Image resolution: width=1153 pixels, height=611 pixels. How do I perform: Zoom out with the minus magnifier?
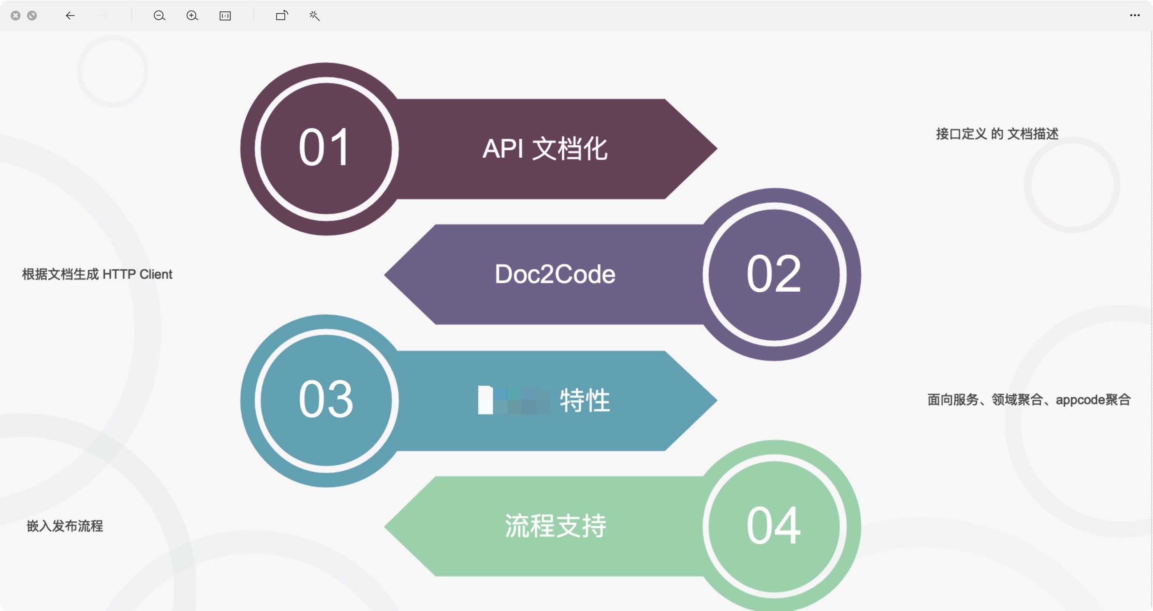click(x=159, y=16)
